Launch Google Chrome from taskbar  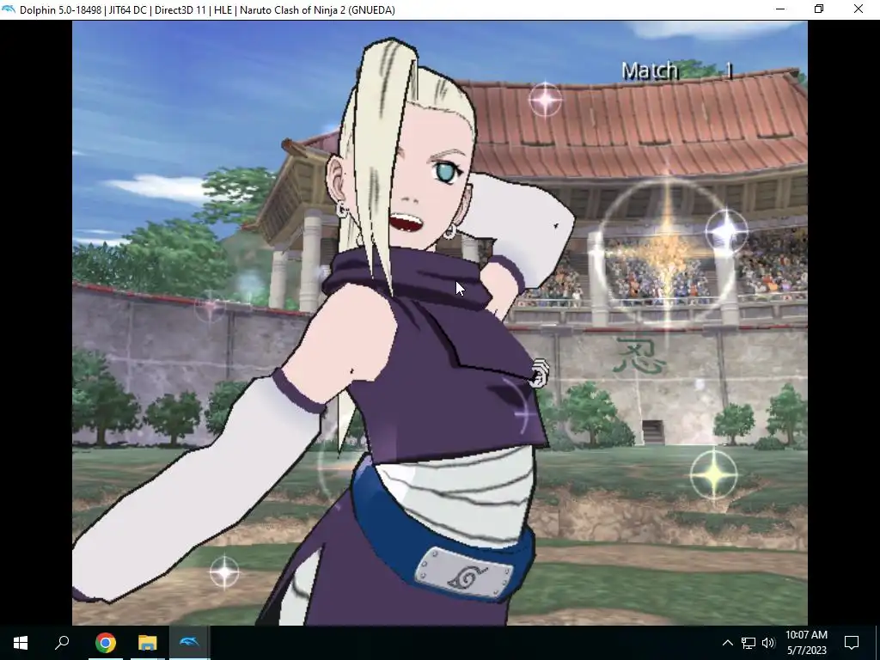(x=105, y=643)
